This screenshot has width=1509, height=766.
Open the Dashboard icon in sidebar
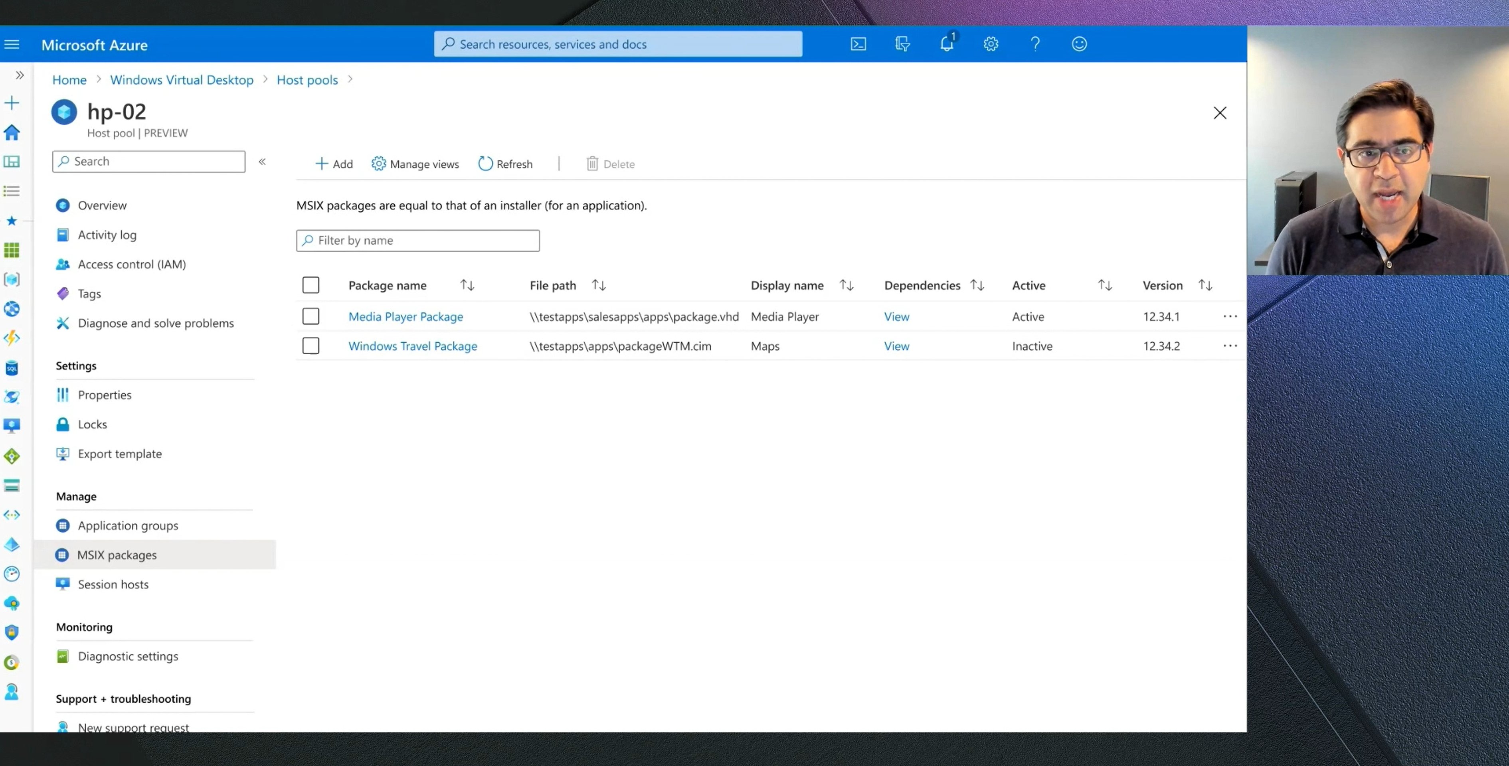click(12, 162)
